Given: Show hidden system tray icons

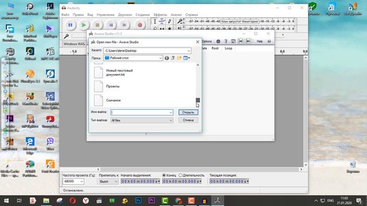Looking at the screenshot, I should 316,201.
